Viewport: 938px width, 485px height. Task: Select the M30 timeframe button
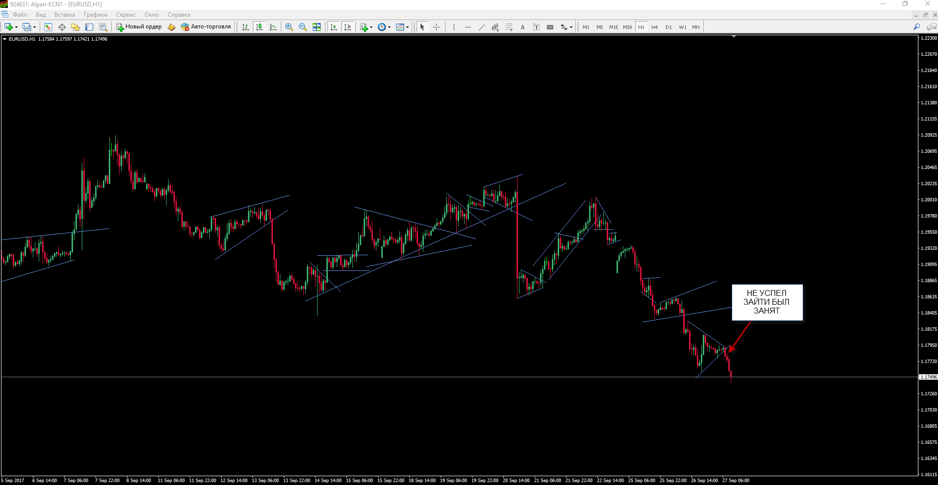pos(627,27)
